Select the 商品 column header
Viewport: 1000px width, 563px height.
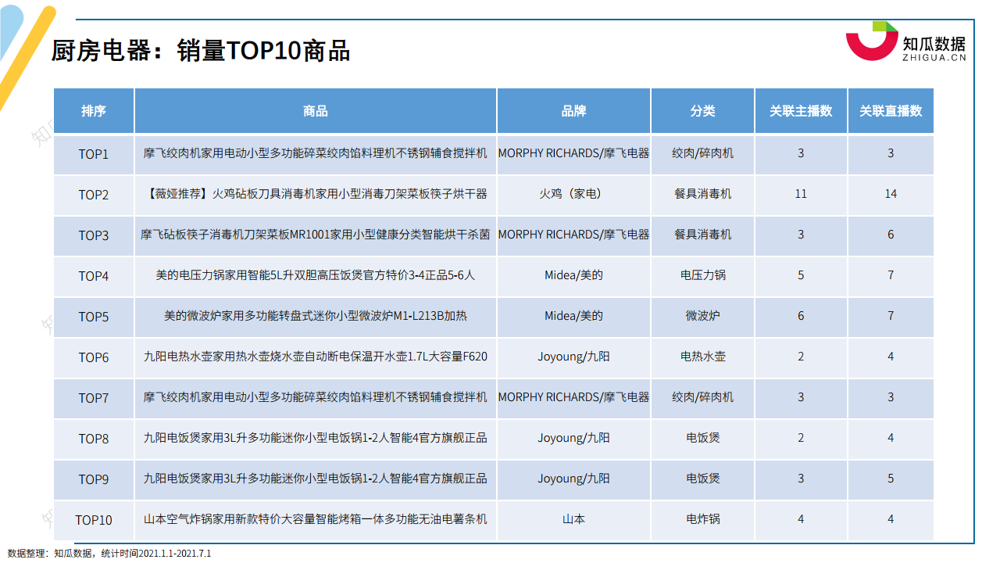click(315, 111)
